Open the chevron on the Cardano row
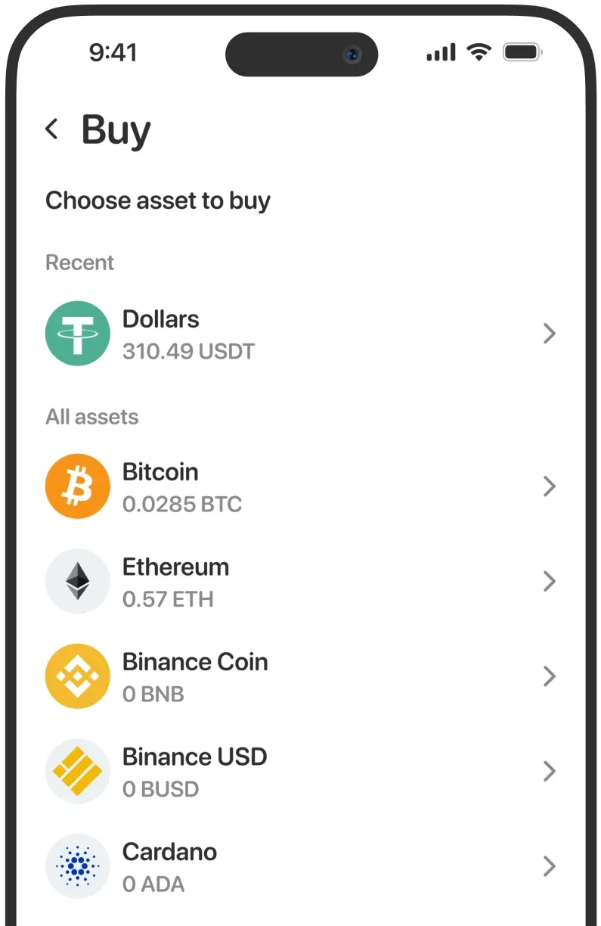This screenshot has height=926, width=601. click(x=550, y=866)
